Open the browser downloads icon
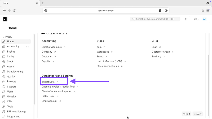The image size is (212, 119). tap(203, 11)
